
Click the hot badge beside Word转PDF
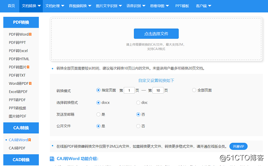30,83
